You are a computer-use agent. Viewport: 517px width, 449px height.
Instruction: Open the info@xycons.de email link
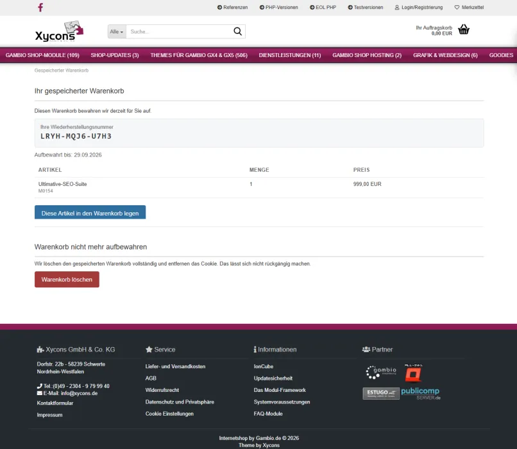(79, 393)
